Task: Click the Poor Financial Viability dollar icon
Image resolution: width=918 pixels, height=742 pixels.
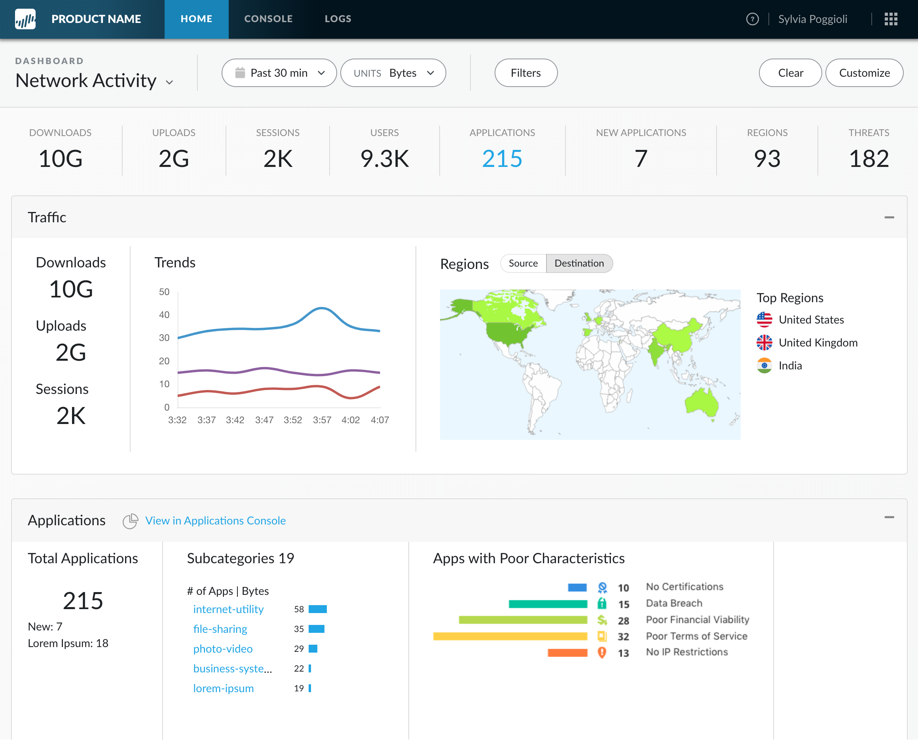Action: pos(602,620)
